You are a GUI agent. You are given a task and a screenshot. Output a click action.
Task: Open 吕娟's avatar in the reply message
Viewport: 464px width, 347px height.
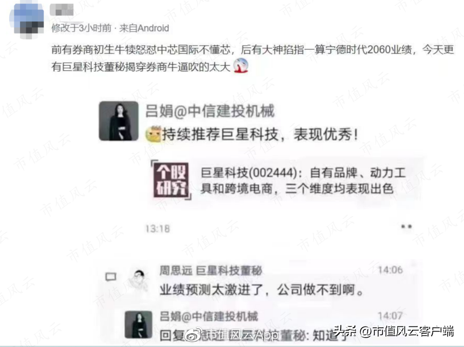pos(138,325)
